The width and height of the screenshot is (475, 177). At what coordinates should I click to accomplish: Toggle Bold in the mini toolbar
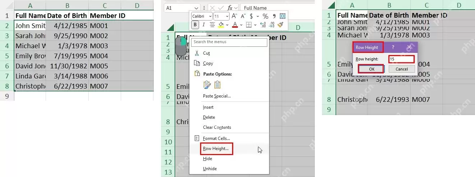pos(195,25)
